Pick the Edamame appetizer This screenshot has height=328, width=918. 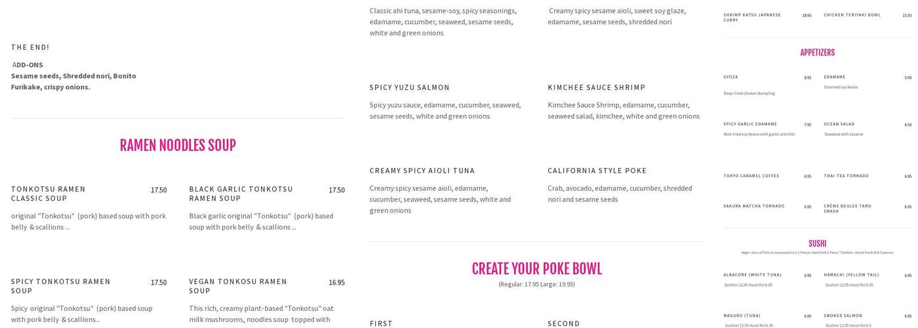[835, 77]
